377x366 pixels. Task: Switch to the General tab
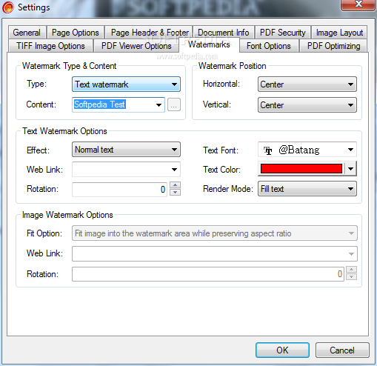[x=27, y=33]
